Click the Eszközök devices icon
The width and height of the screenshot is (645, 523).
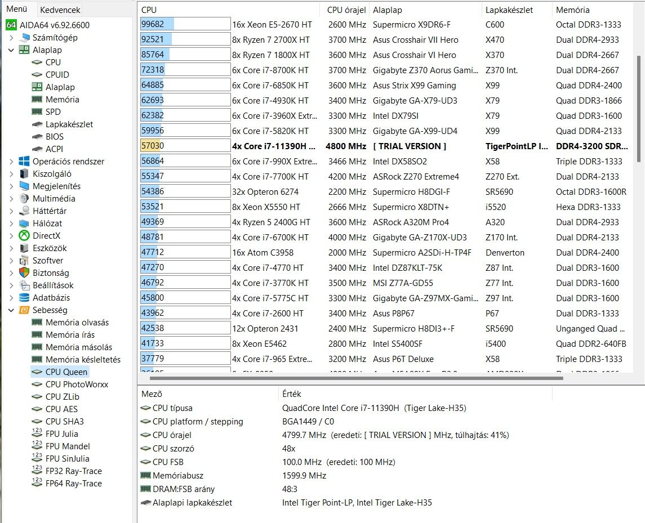click(x=24, y=248)
